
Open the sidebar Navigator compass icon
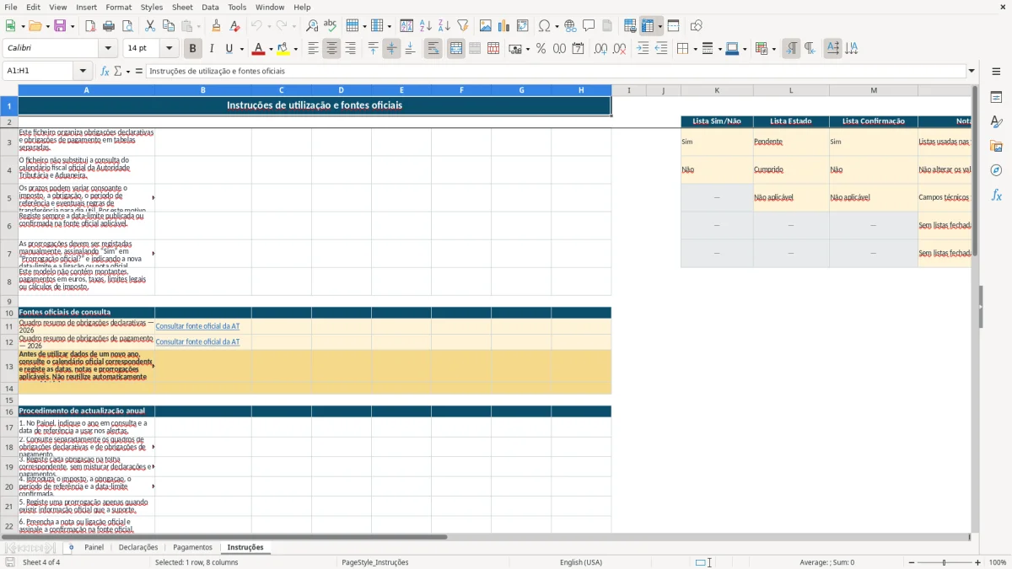(996, 170)
